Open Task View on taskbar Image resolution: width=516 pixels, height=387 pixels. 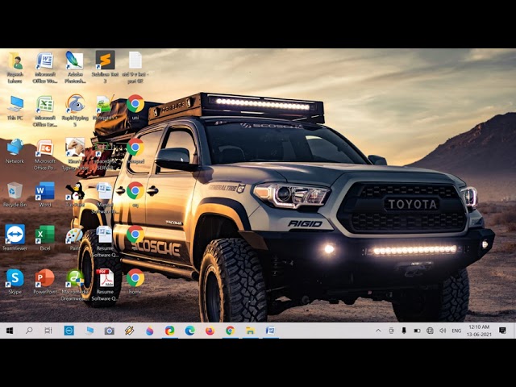(x=48, y=331)
